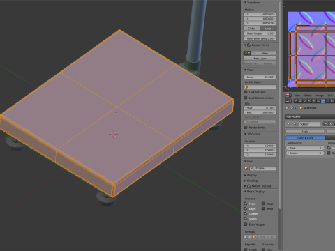Apply the Subsurf modifier
The height and width of the screenshot is (251, 335).
tap(305, 132)
